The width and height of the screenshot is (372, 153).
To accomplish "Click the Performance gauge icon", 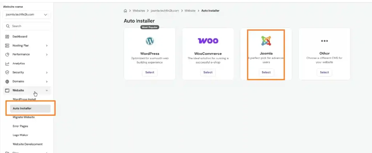I will click(7, 54).
